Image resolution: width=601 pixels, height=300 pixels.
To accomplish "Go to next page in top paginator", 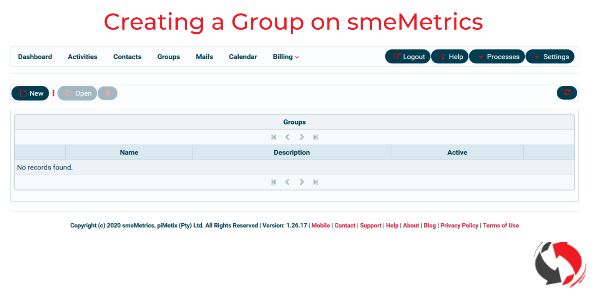I will pos(302,137).
